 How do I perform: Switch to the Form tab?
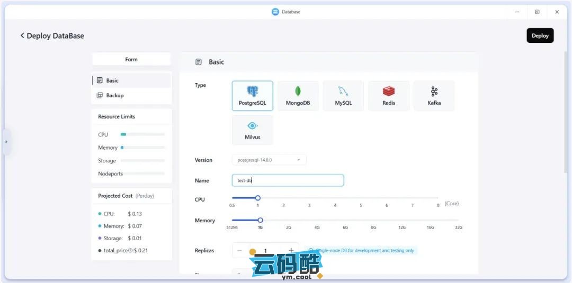(x=131, y=59)
